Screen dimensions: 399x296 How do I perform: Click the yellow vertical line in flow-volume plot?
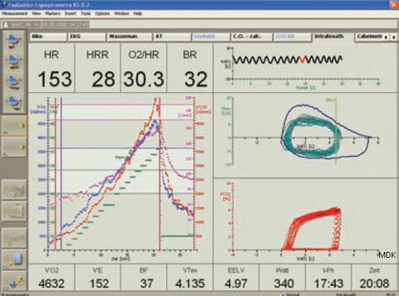[336, 132]
